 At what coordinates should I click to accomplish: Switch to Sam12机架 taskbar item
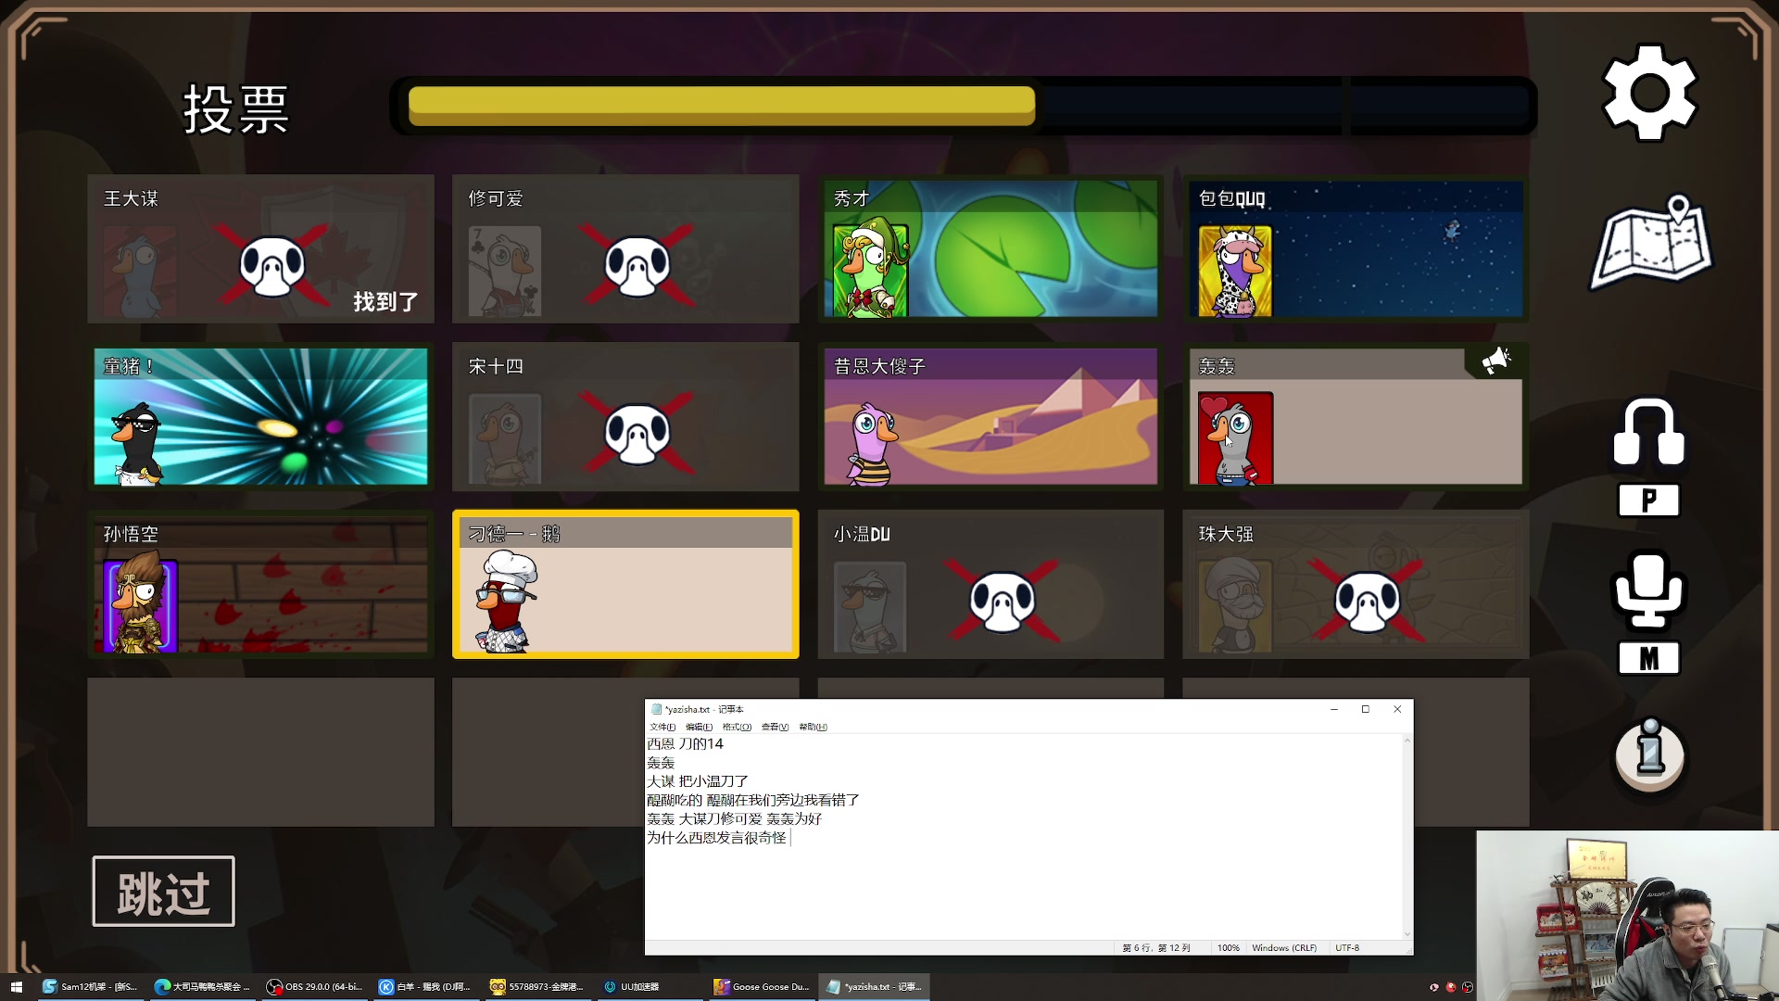coord(91,987)
